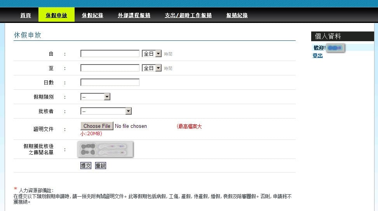Click the 假期類別 field label
The width and height of the screenshot is (378, 211).
pos(44,97)
